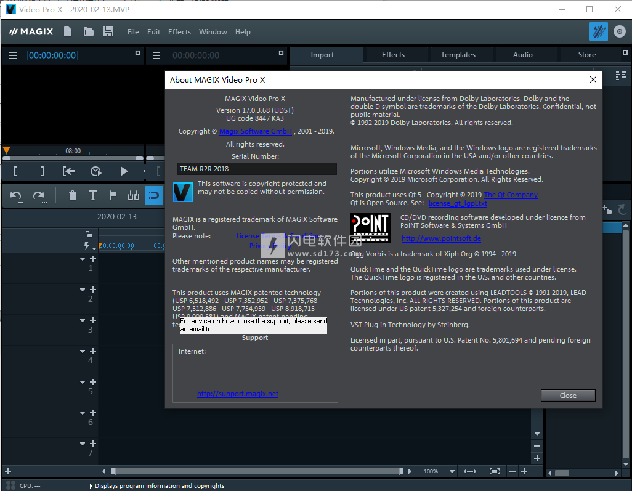
Task: Open the 100% zoom level dropdown
Action: click(x=452, y=471)
